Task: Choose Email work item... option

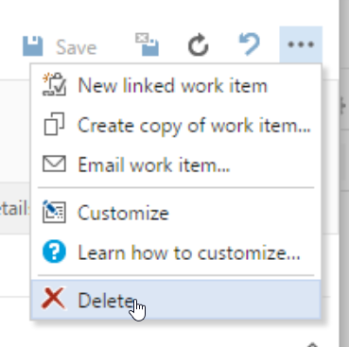Action: (176, 165)
